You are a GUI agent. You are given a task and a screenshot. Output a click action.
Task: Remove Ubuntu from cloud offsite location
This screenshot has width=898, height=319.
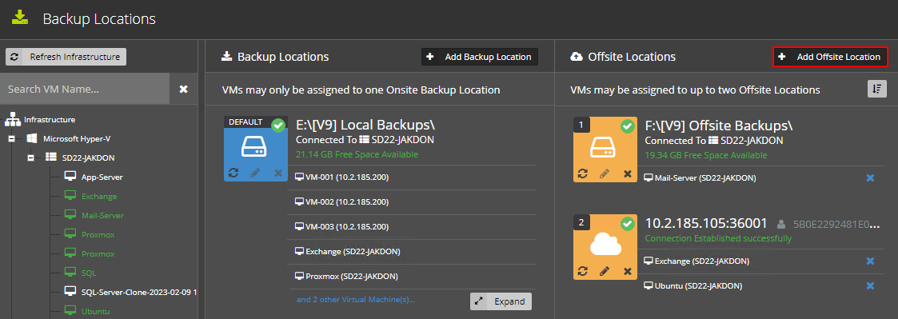coord(870,285)
